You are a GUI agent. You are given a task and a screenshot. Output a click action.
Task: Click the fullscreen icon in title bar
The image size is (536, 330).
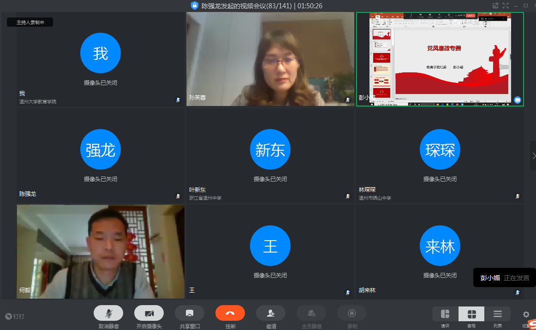pos(506,6)
